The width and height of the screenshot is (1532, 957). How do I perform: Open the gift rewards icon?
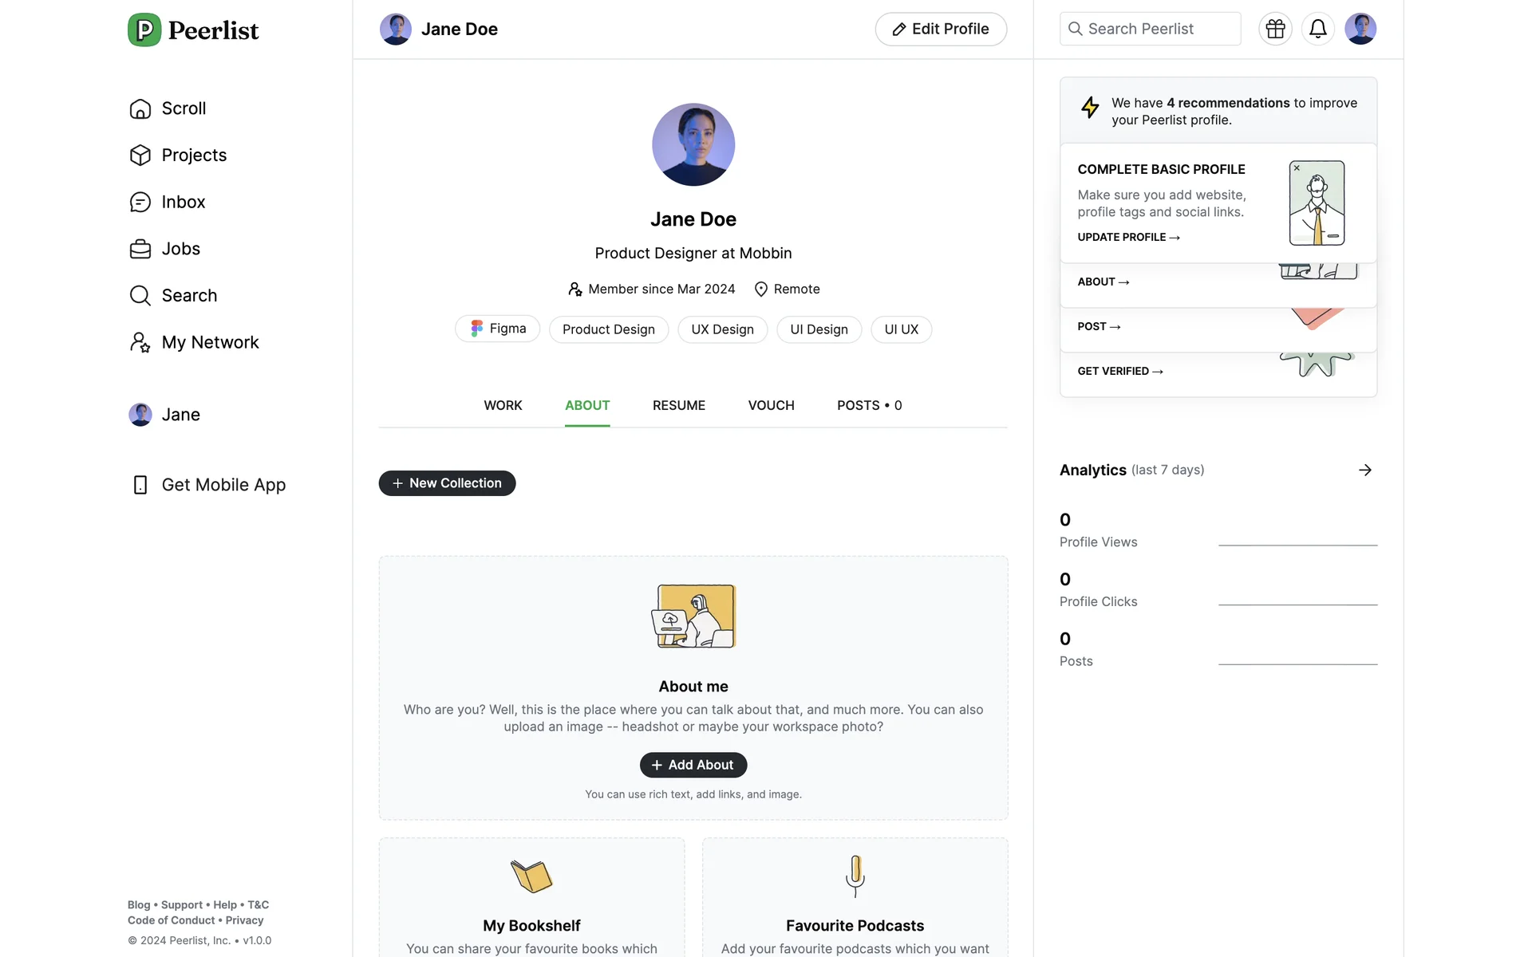[1275, 29]
